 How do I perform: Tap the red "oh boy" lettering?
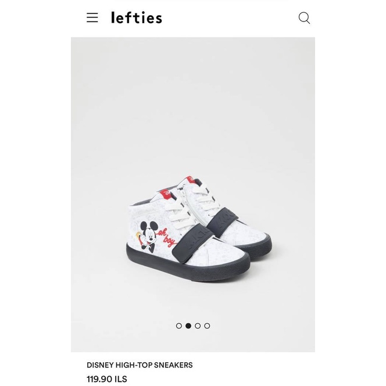coord(167,238)
